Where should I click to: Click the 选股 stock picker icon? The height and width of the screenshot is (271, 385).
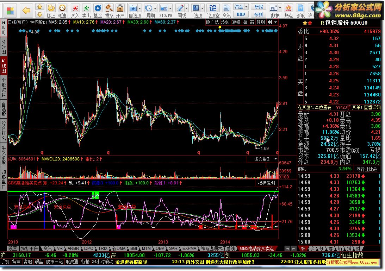(x=196, y=8)
